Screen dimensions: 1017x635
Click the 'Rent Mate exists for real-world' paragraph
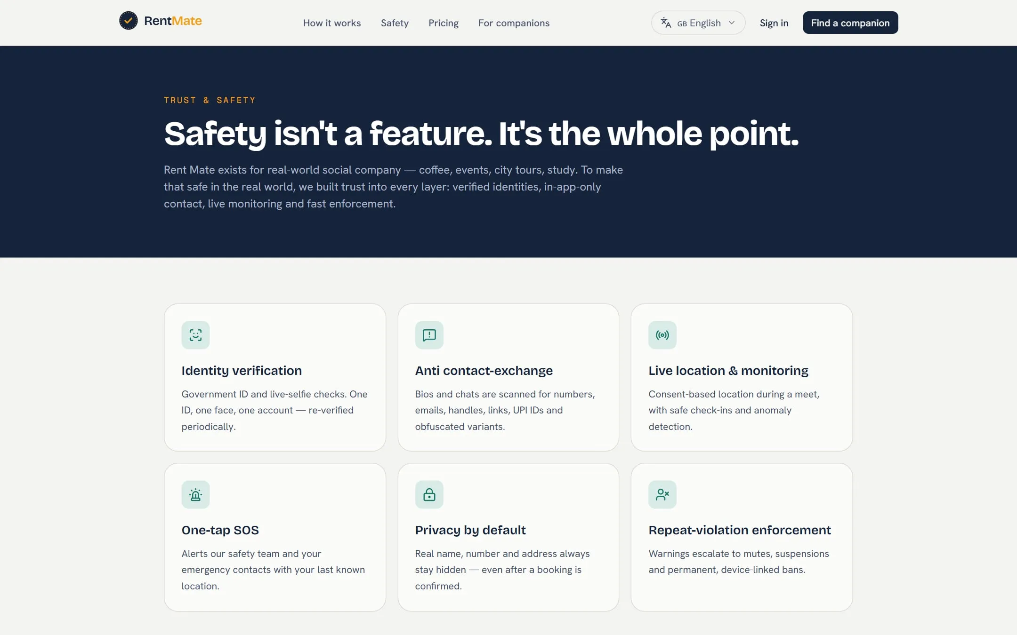point(393,187)
